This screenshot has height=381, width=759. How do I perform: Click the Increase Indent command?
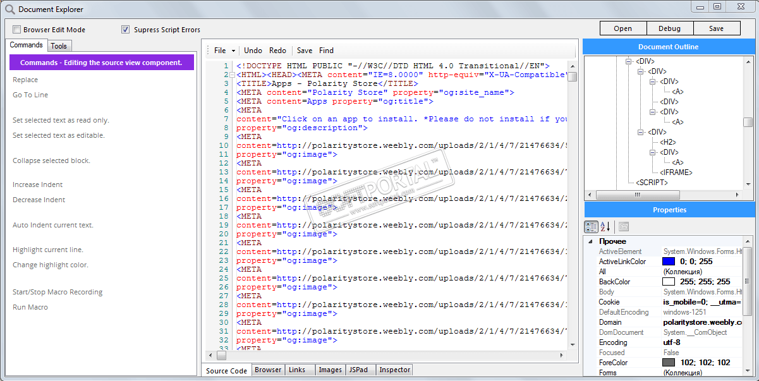click(37, 184)
